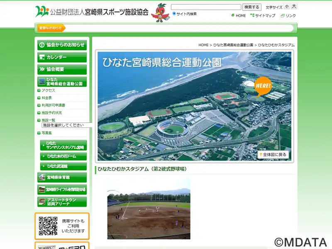Click the ひなたひむかスタジアム（第2硬式野球場） heading
Image resolution: width=332 pixels, height=249 pixels.
[142, 169]
